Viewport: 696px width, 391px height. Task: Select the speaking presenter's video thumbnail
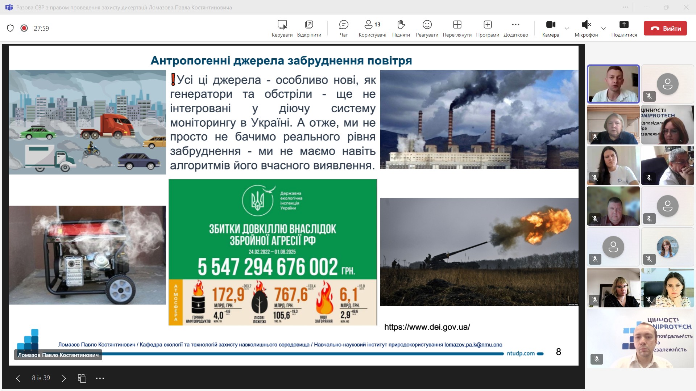coord(613,84)
